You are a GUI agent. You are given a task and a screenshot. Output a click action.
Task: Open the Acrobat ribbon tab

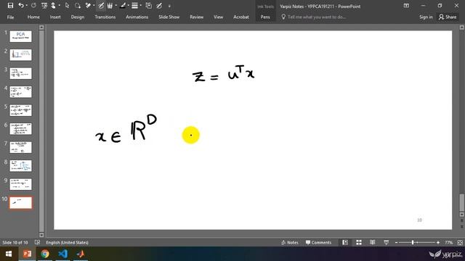(x=240, y=17)
